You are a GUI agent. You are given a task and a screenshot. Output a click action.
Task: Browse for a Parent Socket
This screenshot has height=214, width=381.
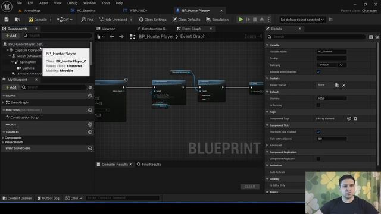click(337, 85)
